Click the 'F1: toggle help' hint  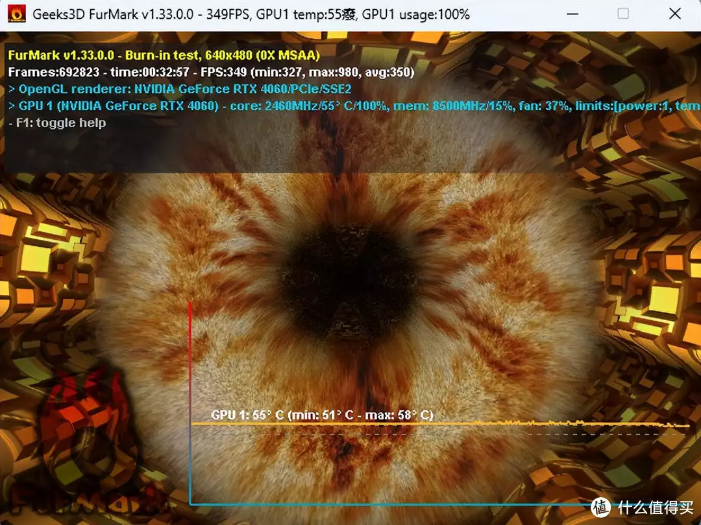[57, 122]
